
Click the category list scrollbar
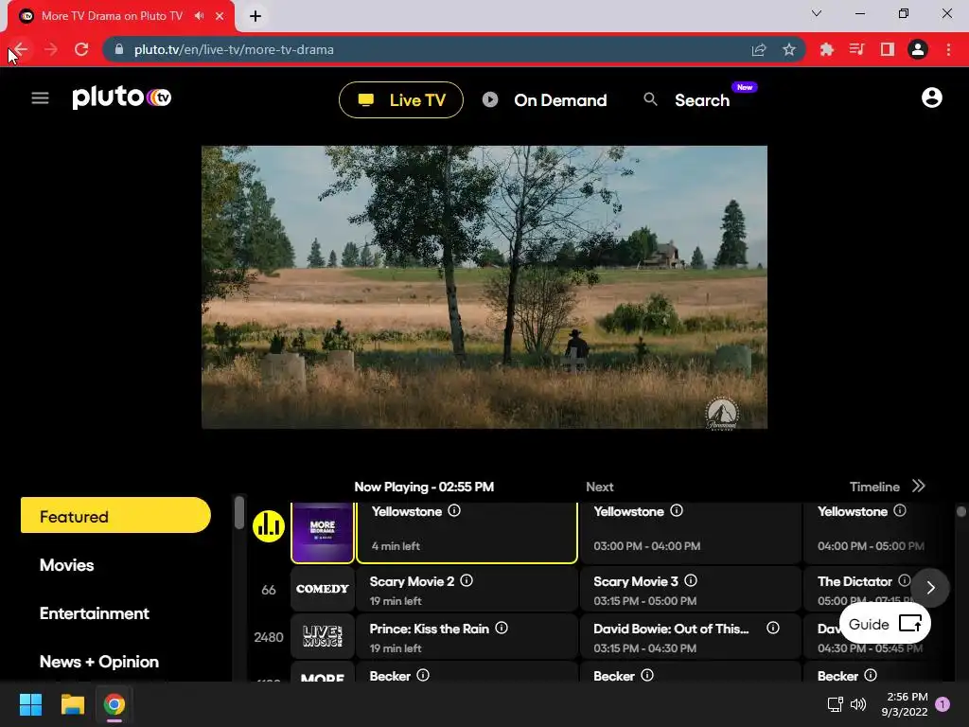[239, 513]
